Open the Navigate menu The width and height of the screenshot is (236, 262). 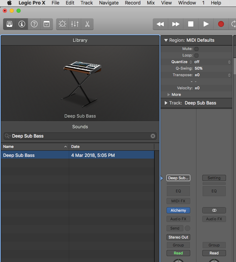pos(109,3)
